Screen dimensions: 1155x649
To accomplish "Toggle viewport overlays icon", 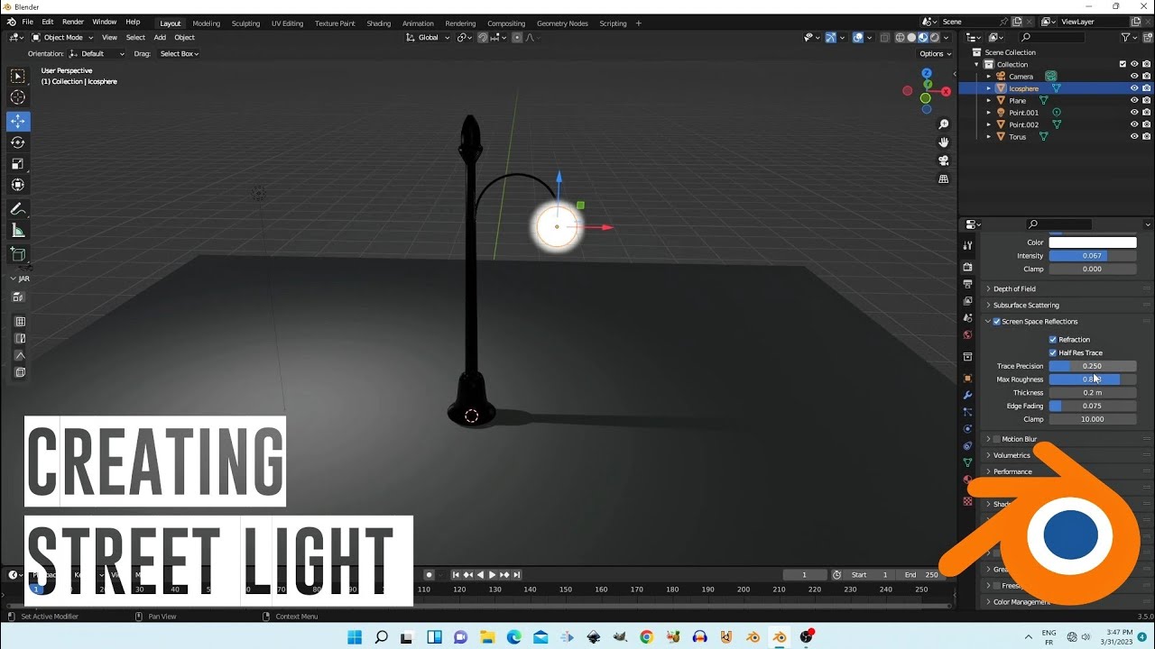I will (x=858, y=37).
